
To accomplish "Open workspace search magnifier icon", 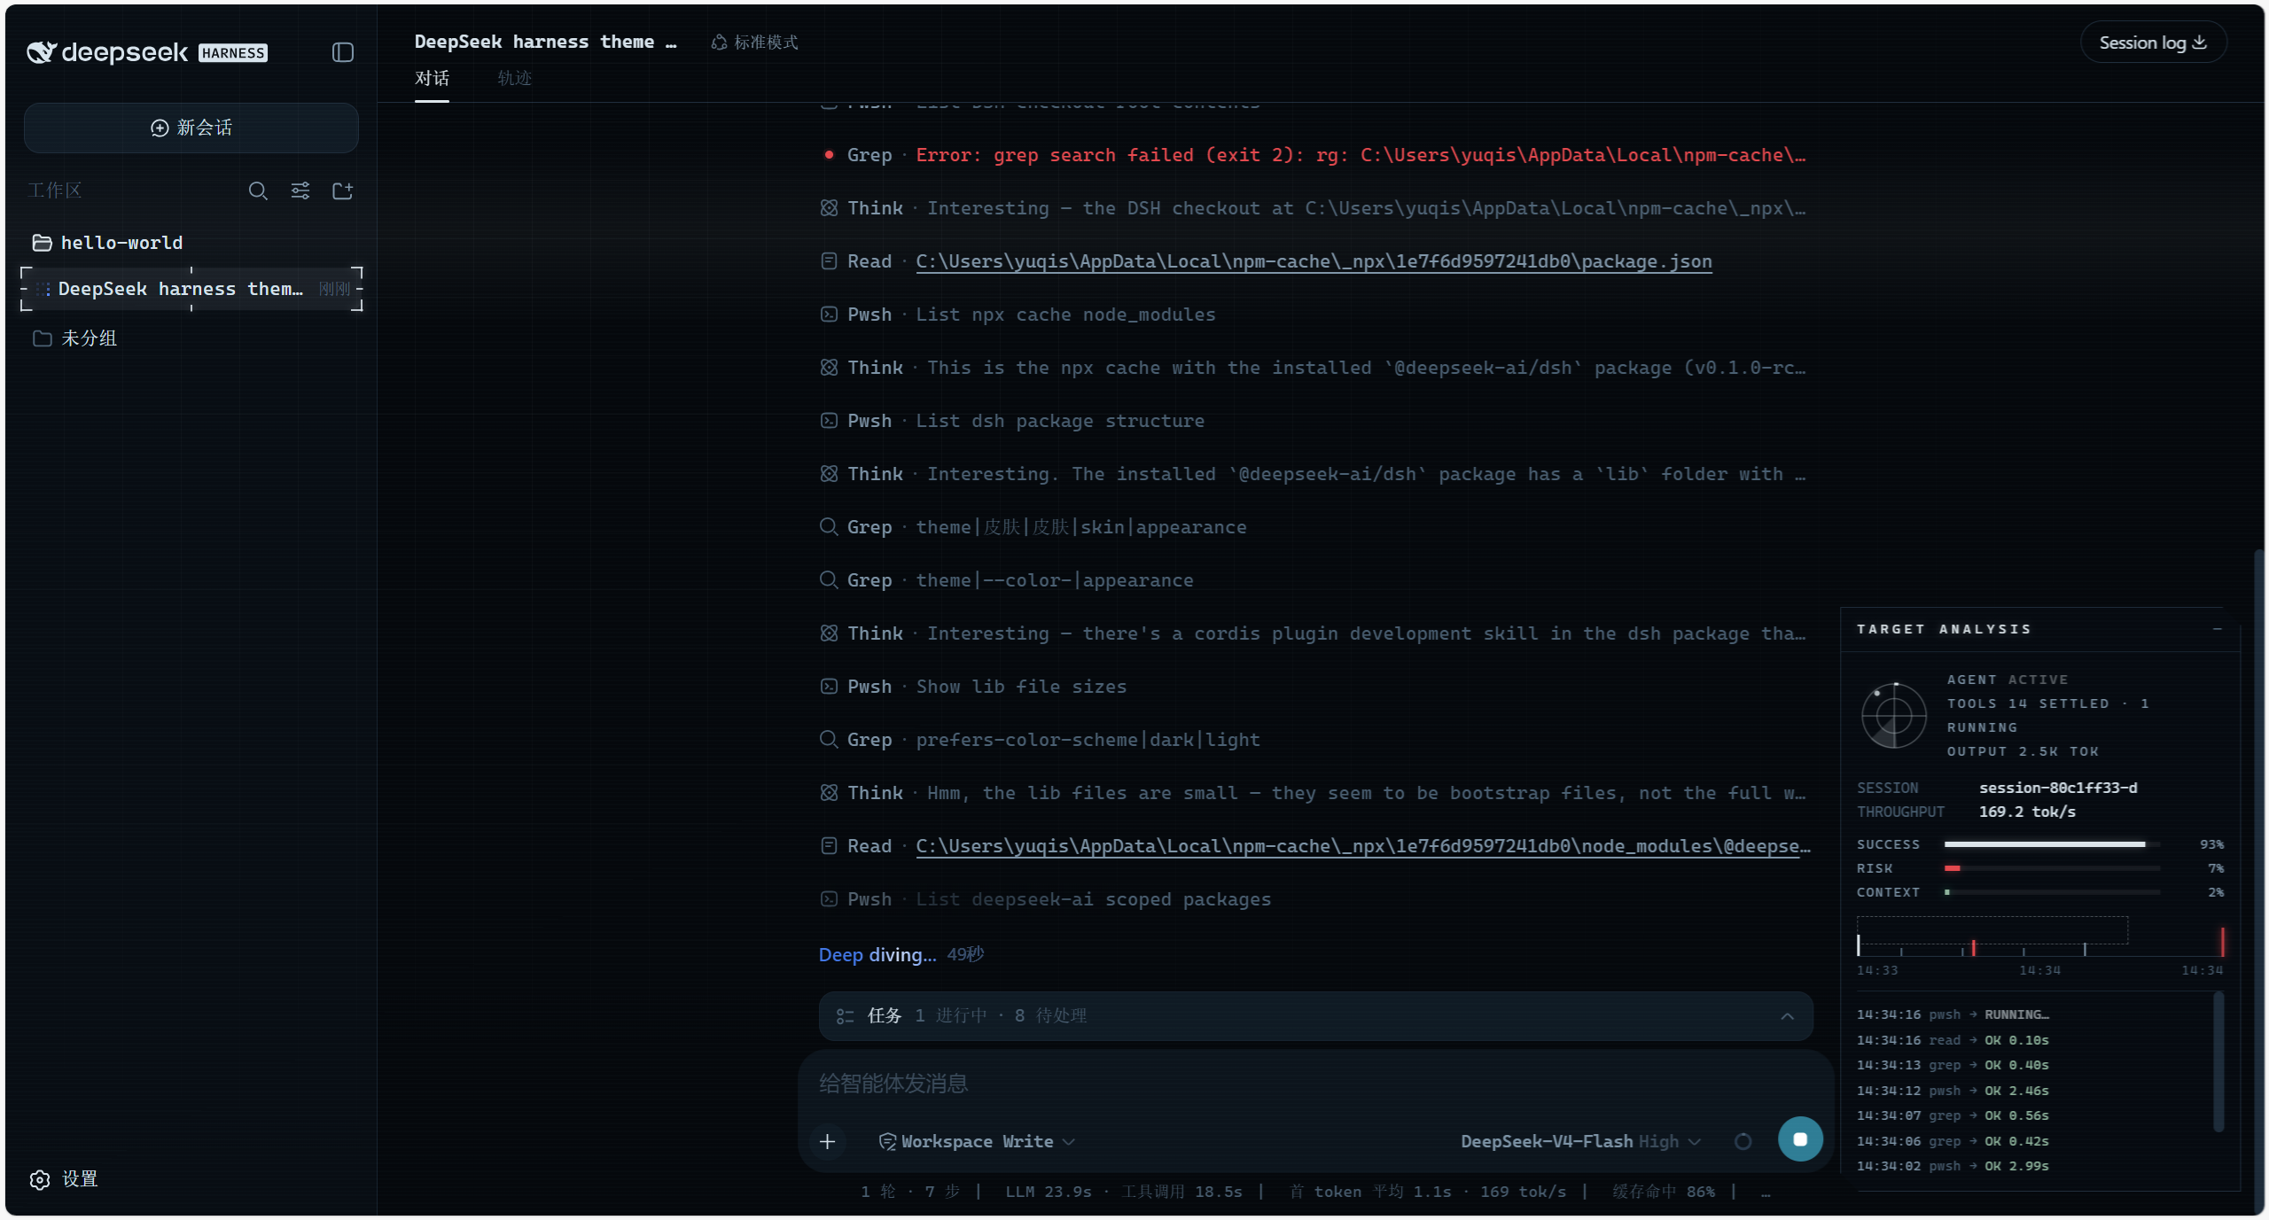I will pyautogui.click(x=258, y=190).
